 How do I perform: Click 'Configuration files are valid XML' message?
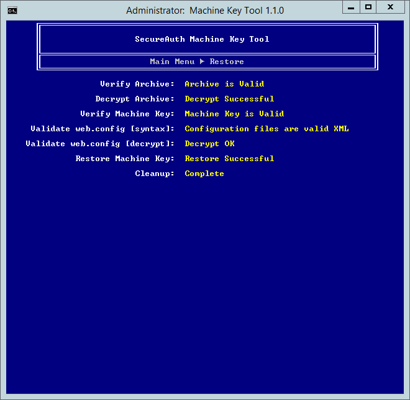[x=266, y=129]
